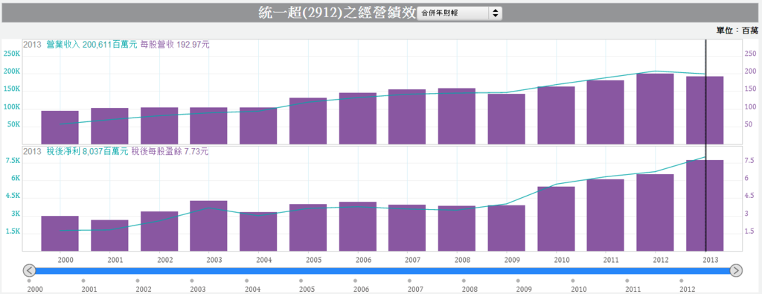Click the 2008 revenue-per-share bar in the 營業收入 chart
Screen dimensions: 762x294
(x=457, y=116)
